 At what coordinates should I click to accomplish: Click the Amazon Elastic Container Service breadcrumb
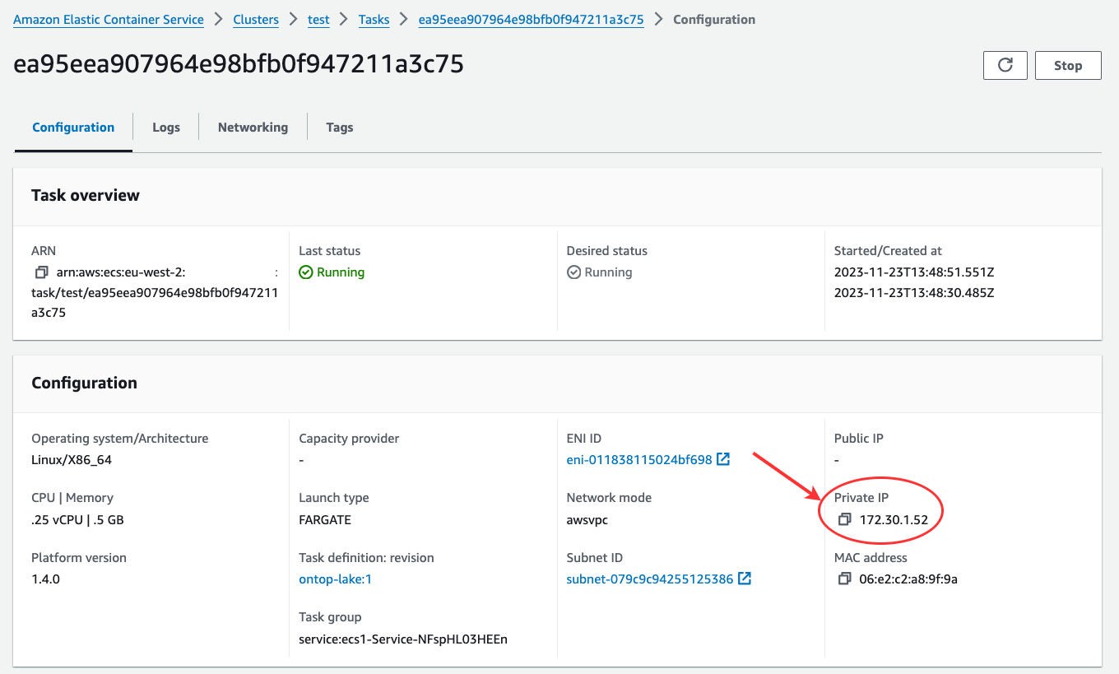(108, 19)
